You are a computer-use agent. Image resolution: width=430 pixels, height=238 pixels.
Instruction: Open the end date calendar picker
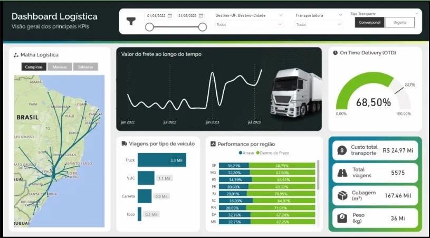202,16
